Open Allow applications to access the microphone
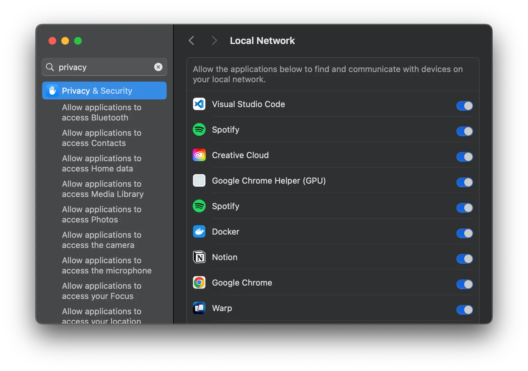The height and width of the screenshot is (371, 528). 106,266
